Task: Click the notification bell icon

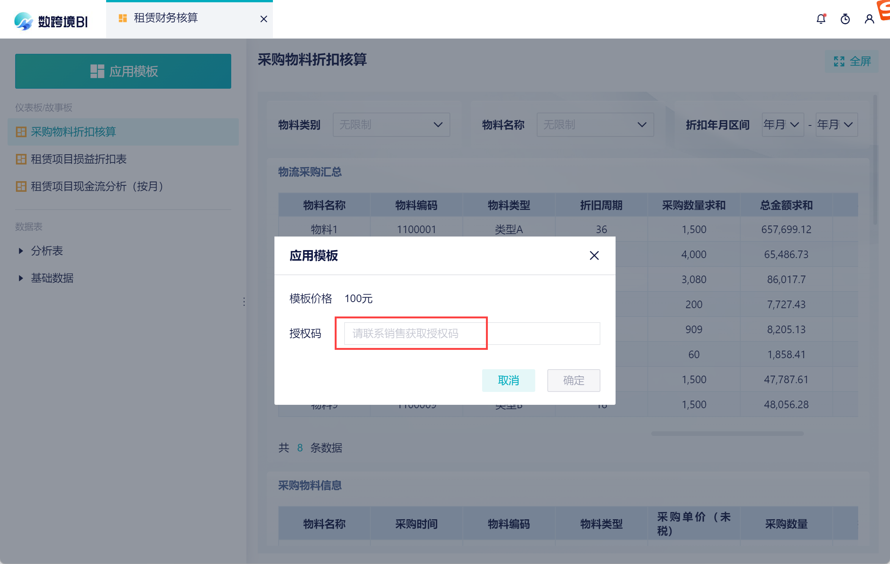Action: pyautogui.click(x=821, y=19)
